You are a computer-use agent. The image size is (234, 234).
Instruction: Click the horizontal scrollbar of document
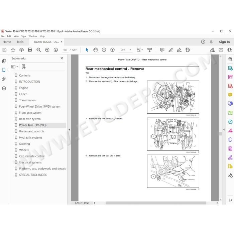point(156,203)
